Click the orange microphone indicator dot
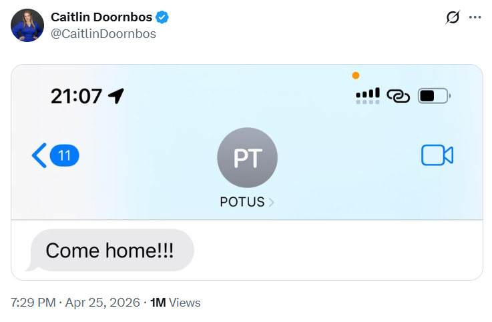The image size is (492, 322). click(356, 75)
